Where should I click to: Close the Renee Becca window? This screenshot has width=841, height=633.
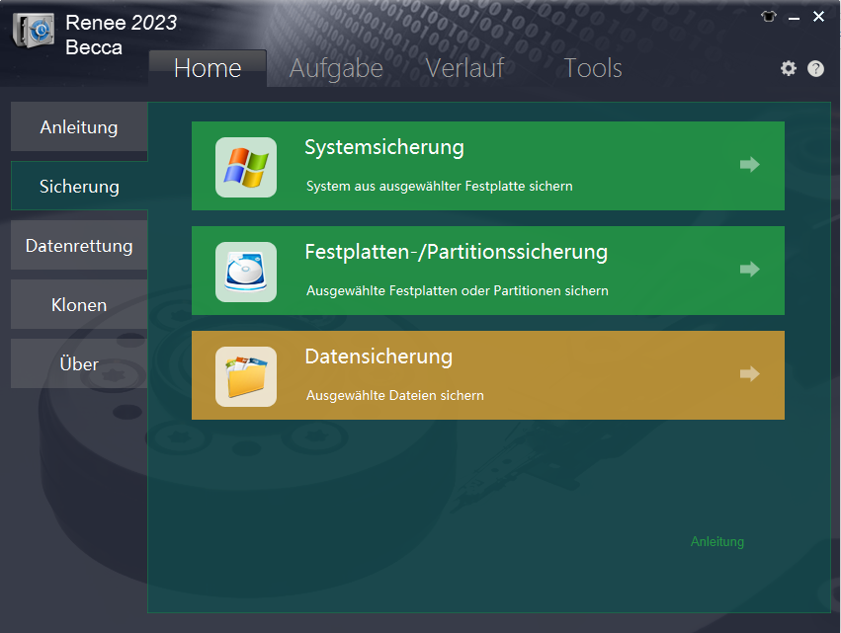click(x=818, y=17)
